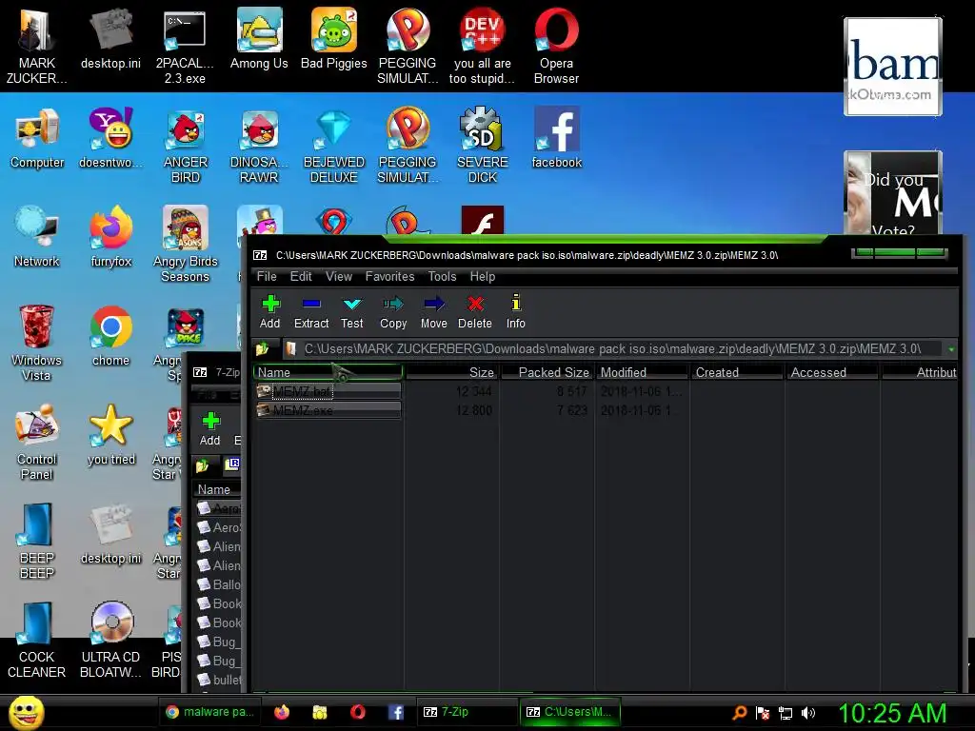This screenshot has width=975, height=731.
Task: Open the Opera Browser desktop icon
Action: pyautogui.click(x=556, y=47)
